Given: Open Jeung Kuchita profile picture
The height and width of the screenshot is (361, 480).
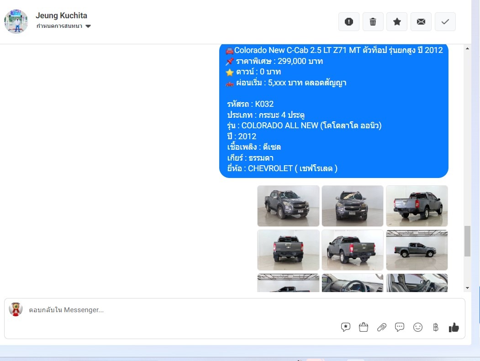Looking at the screenshot, I should click(16, 21).
